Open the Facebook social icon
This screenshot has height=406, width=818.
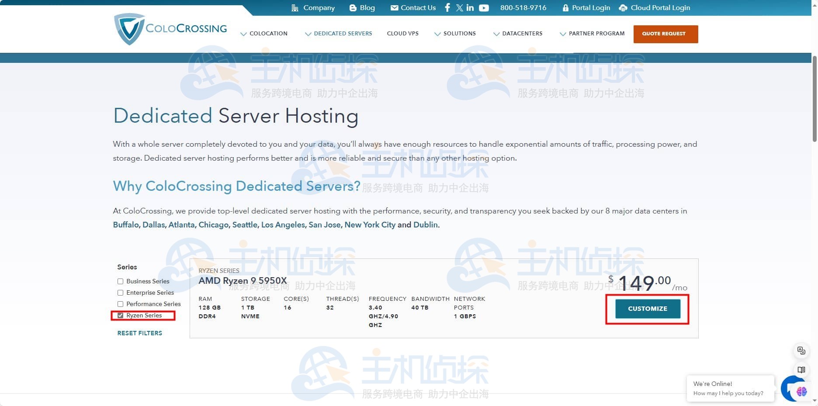click(447, 7)
